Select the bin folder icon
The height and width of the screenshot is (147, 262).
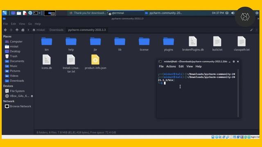point(47,42)
